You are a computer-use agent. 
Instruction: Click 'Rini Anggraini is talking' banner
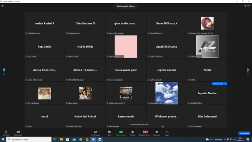(126, 6)
